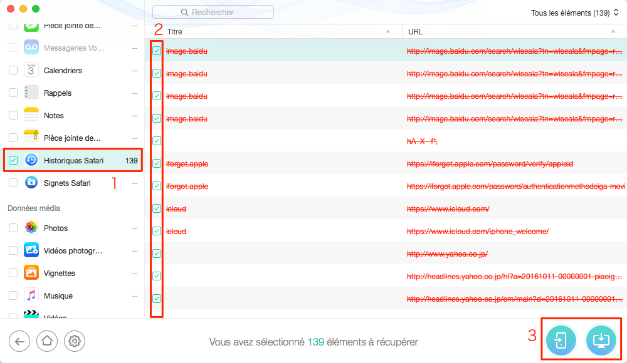Uncheck the www.yahoo.co.jp row checkbox
Screen dimensions: 627x363
(157, 253)
